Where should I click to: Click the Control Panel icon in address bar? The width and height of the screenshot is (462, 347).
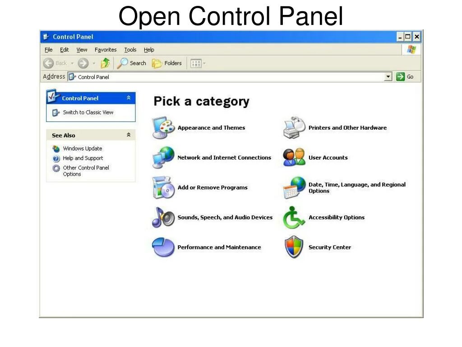pyautogui.click(x=72, y=77)
